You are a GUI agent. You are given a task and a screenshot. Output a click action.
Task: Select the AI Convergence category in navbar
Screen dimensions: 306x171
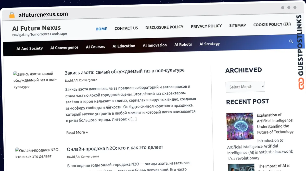(64, 47)
